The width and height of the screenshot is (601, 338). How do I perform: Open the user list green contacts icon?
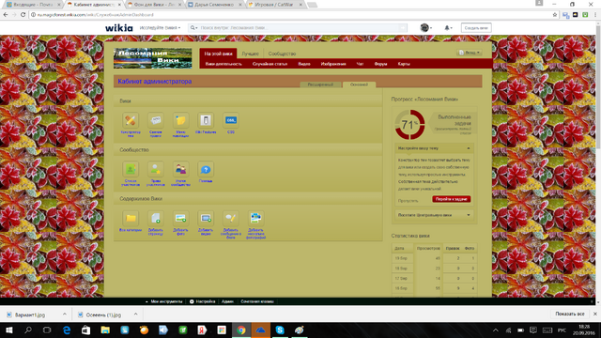(131, 169)
